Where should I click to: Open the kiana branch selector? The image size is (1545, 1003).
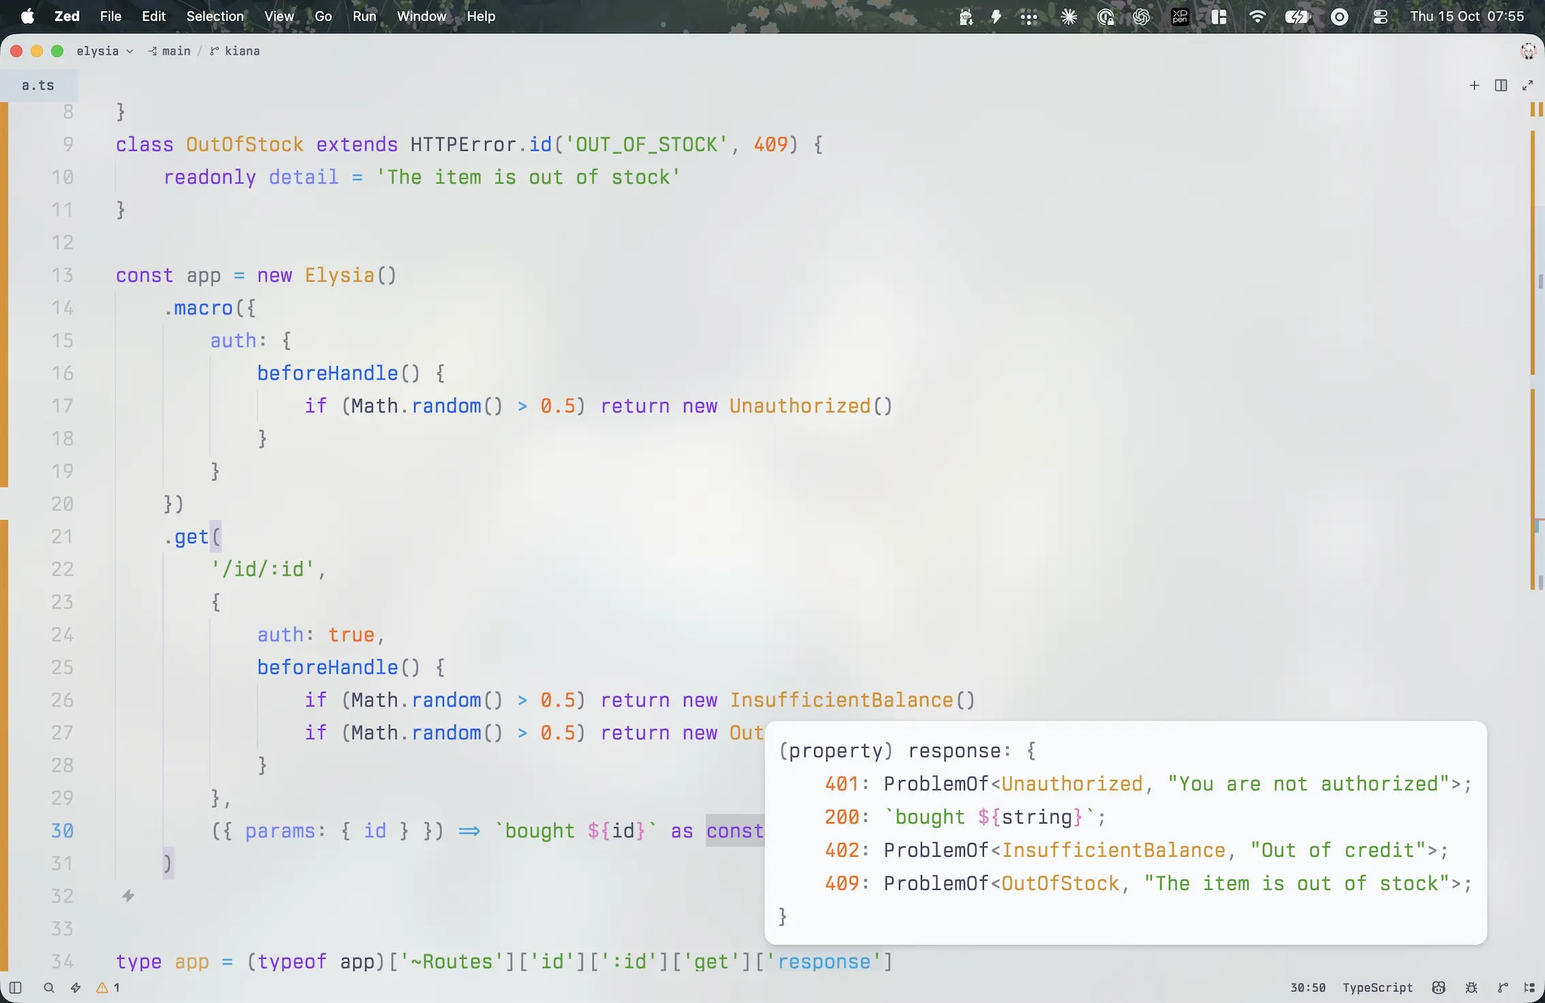click(235, 51)
